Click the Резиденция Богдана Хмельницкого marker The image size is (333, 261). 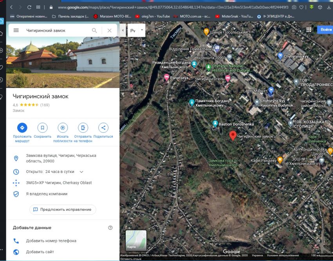tap(194, 64)
